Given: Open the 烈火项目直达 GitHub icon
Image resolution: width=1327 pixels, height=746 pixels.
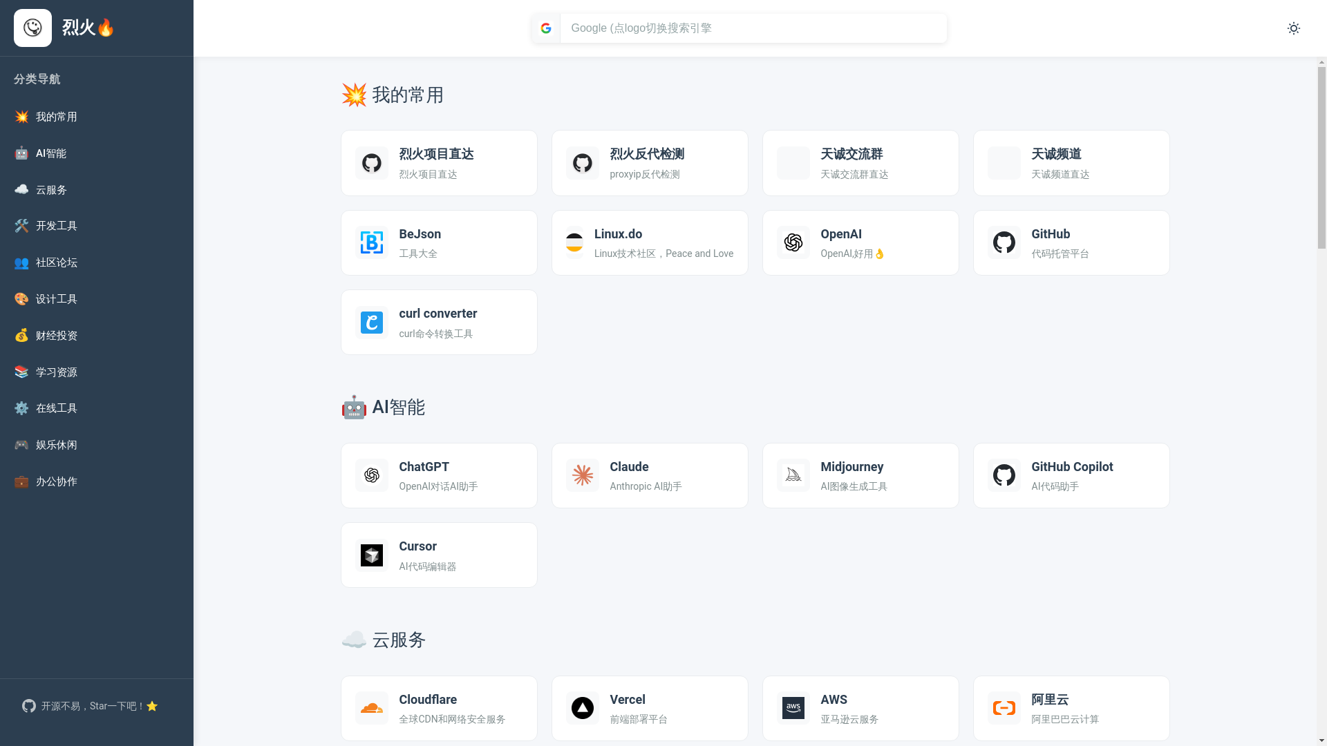Looking at the screenshot, I should point(372,163).
